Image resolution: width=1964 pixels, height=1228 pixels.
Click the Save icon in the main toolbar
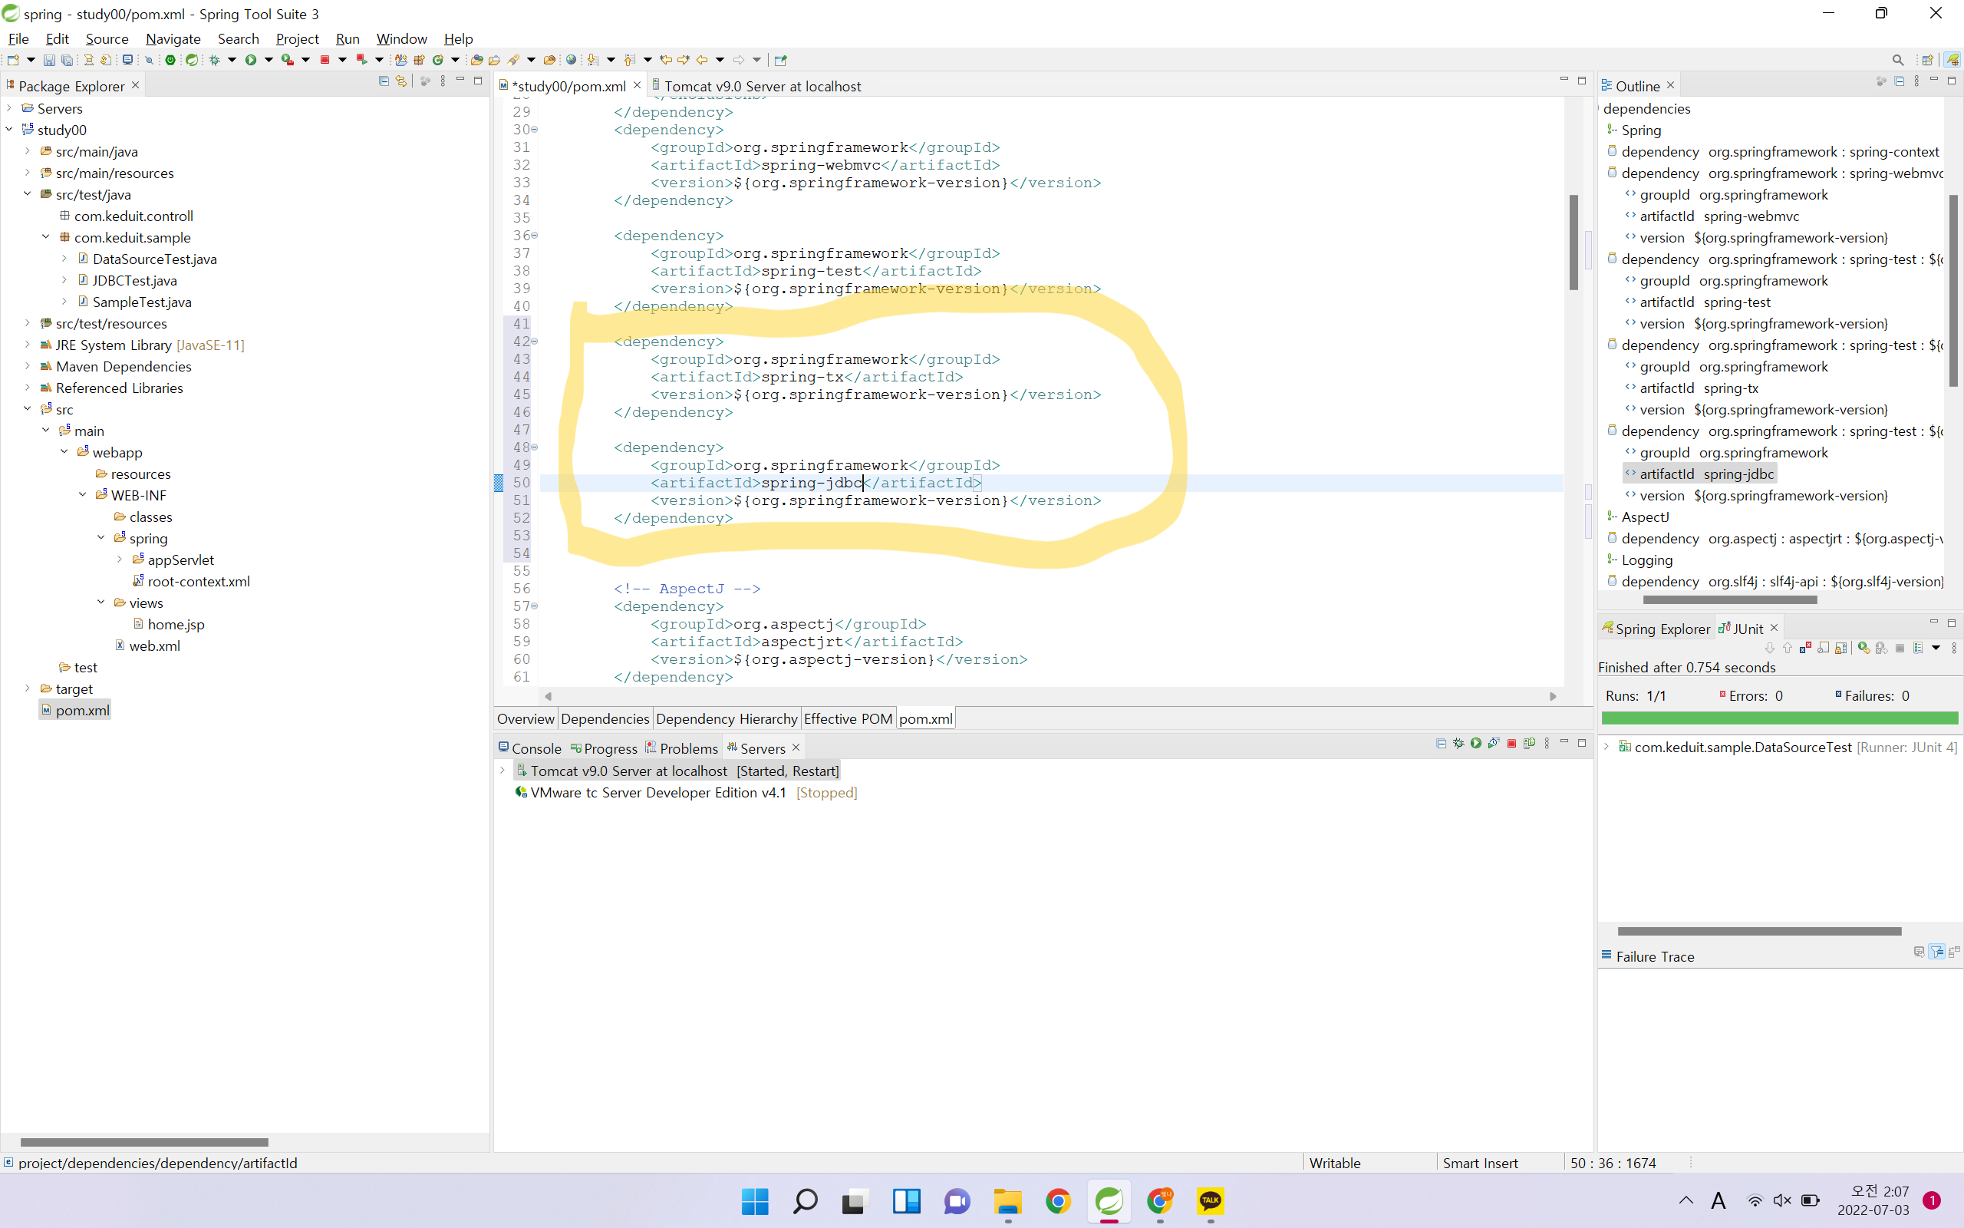tap(48, 60)
